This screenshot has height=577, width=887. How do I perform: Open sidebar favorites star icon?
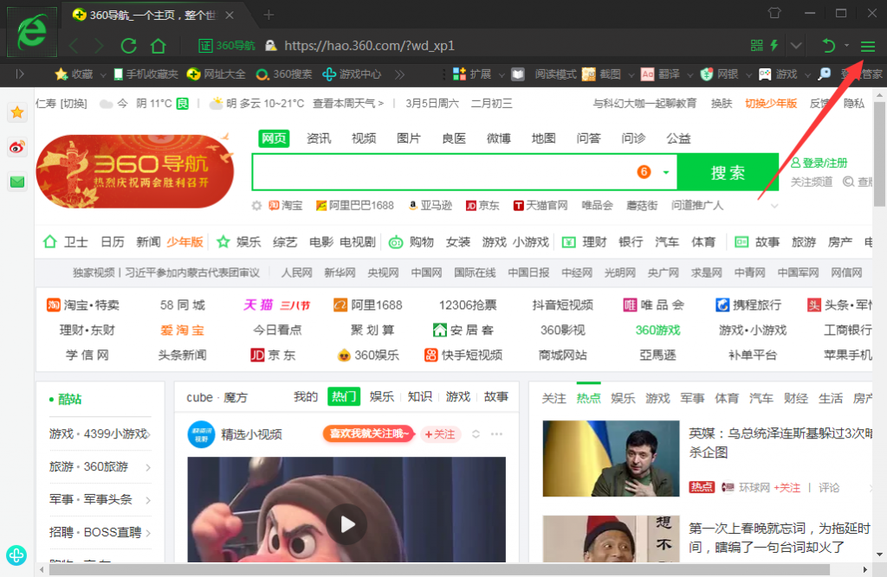point(17,112)
